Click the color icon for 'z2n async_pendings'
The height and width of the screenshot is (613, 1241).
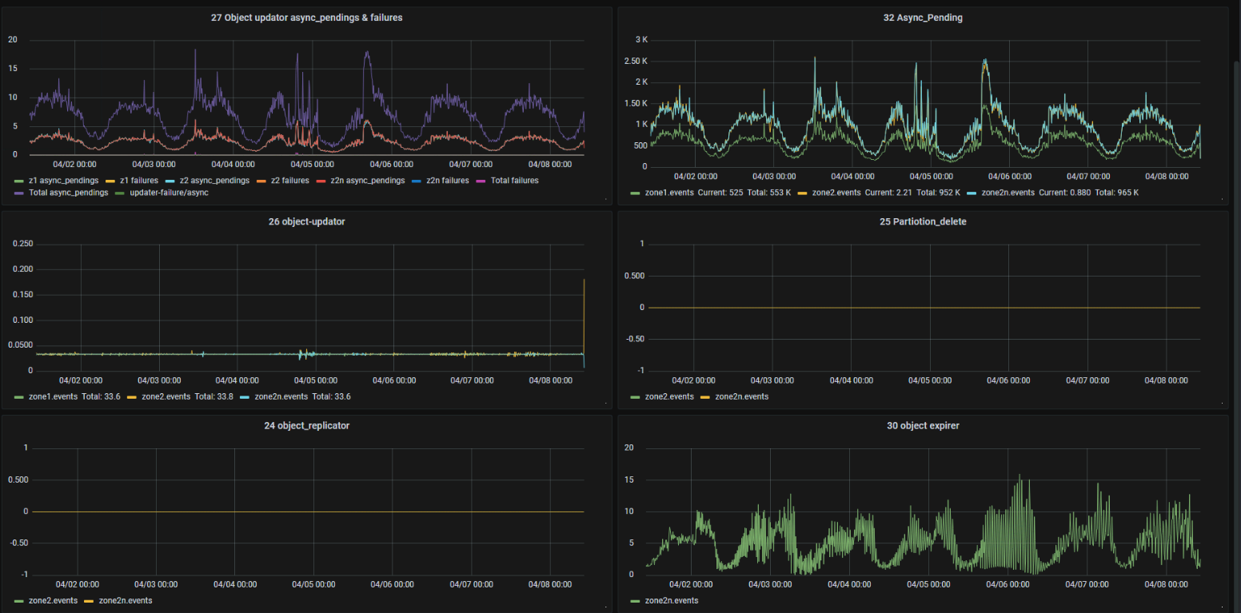322,181
